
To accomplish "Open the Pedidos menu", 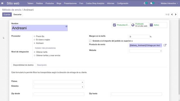I will tap(39, 3).
